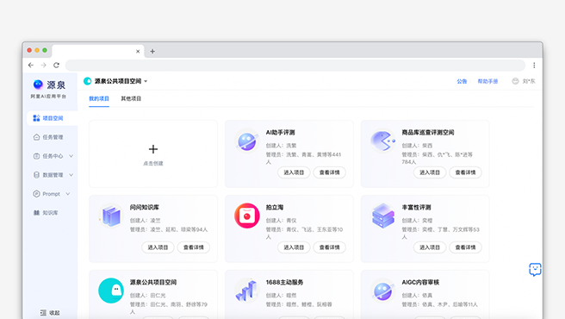Click the browser address bar
This screenshot has height=319, width=565.
(295, 65)
